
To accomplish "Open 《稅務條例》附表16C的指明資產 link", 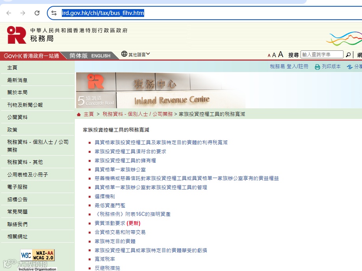I will tap(132, 214).
